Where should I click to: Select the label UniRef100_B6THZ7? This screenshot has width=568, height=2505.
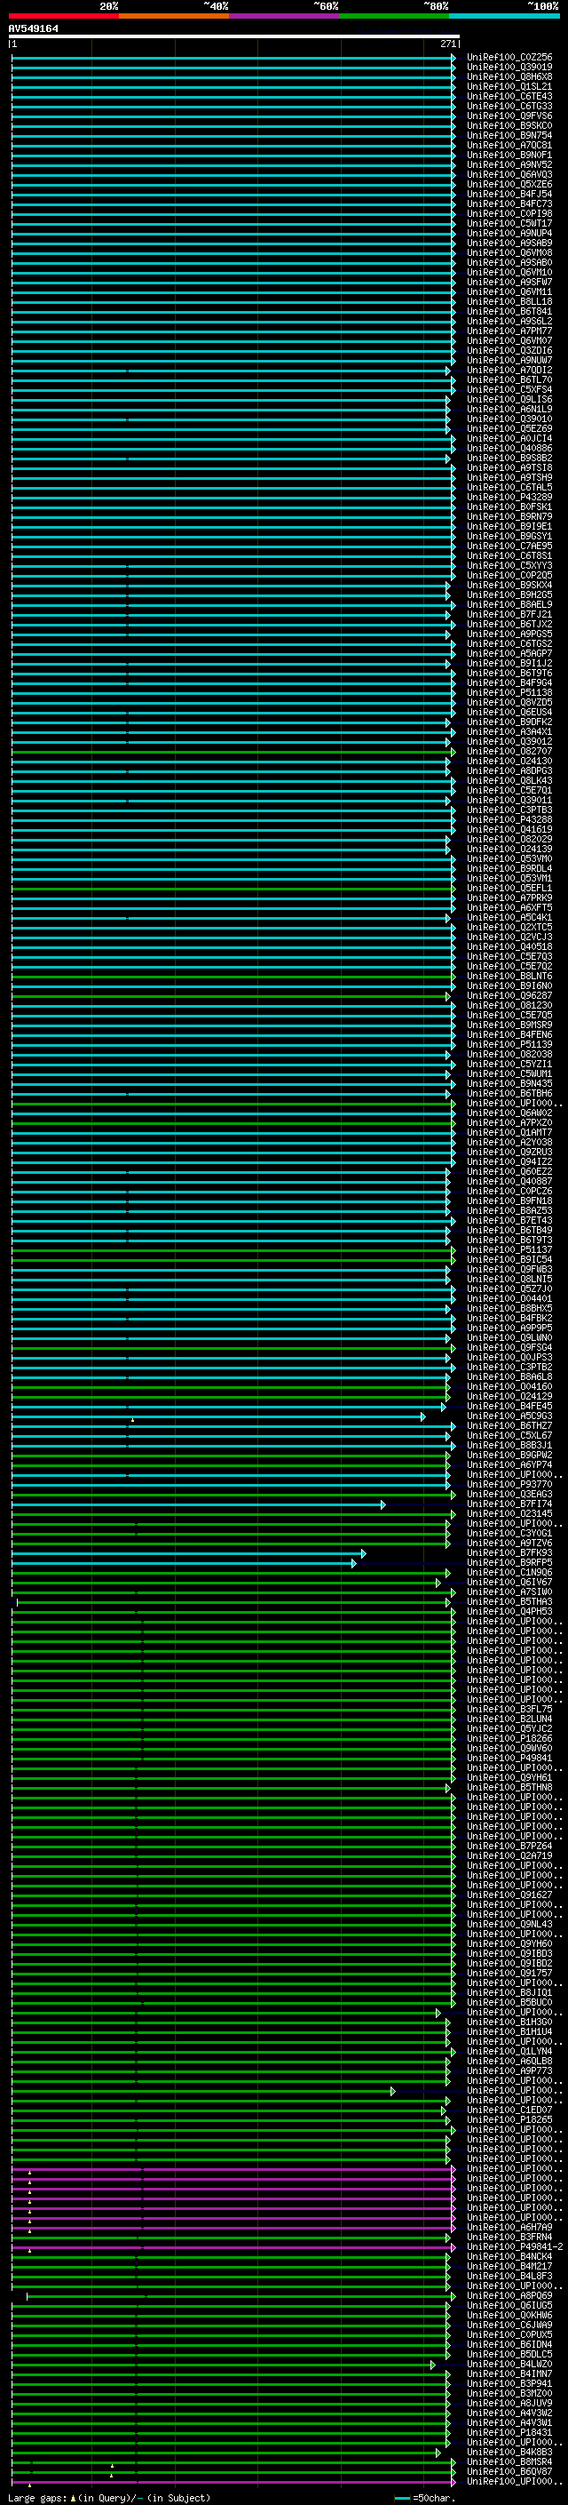pyautogui.click(x=509, y=1425)
